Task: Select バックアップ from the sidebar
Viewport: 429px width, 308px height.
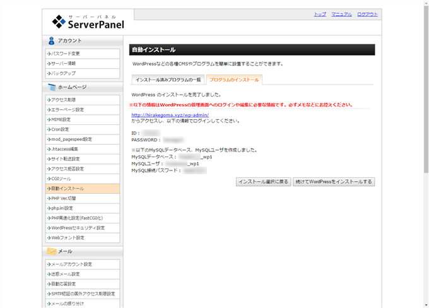Action: pos(63,73)
